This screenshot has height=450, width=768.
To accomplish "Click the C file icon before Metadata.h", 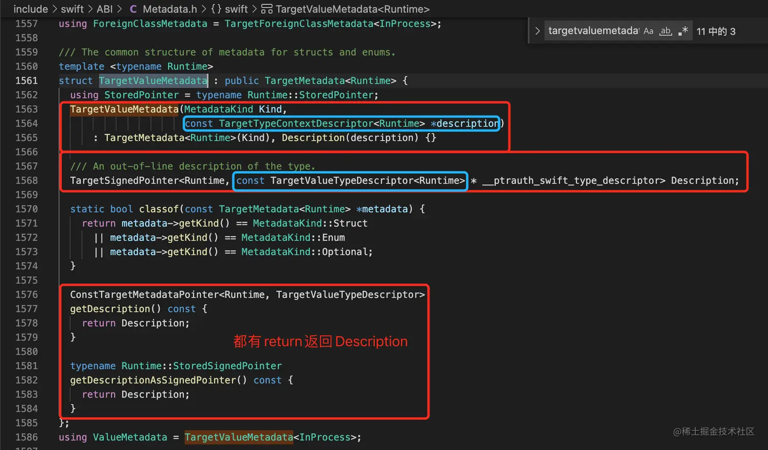I will tap(133, 9).
